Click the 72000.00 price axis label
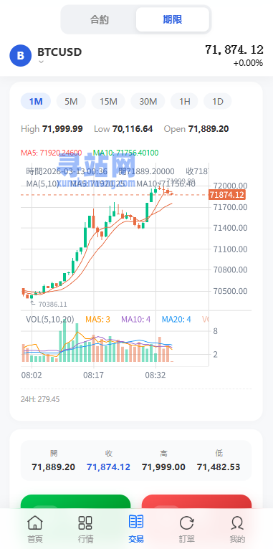 click(230, 186)
